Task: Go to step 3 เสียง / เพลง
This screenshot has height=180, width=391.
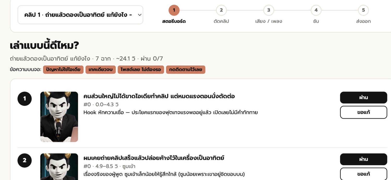Action: tap(268, 15)
